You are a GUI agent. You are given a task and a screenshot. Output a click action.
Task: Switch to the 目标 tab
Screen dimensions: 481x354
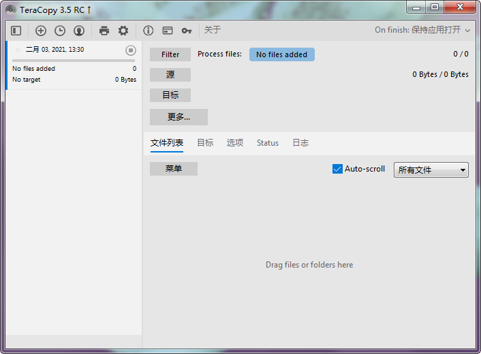pos(205,143)
